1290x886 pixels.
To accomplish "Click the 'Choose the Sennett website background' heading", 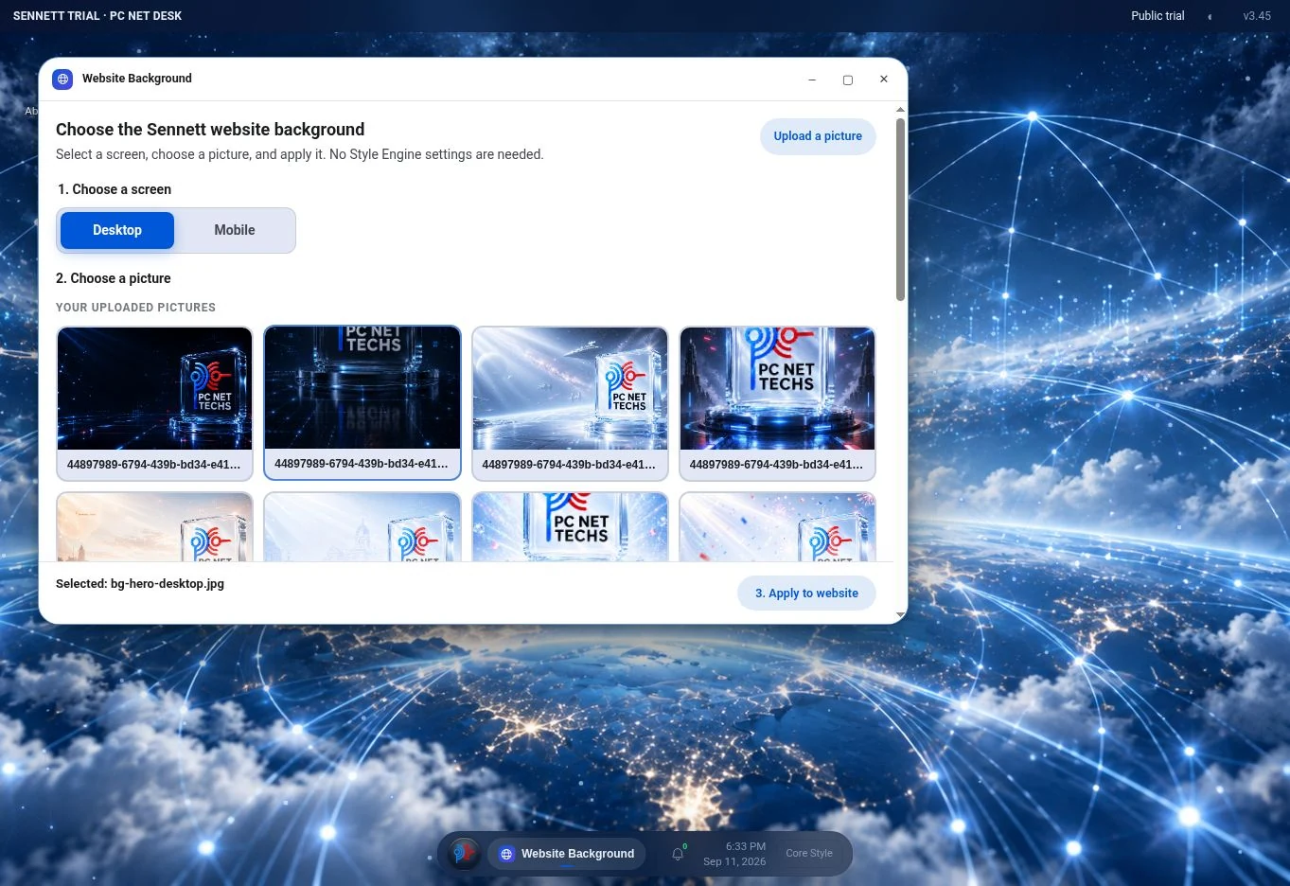I will pyautogui.click(x=210, y=130).
